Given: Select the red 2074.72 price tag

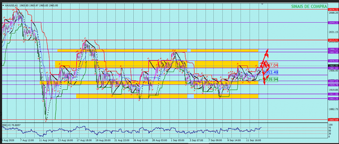Looking at the screenshot, I should [333, 9].
